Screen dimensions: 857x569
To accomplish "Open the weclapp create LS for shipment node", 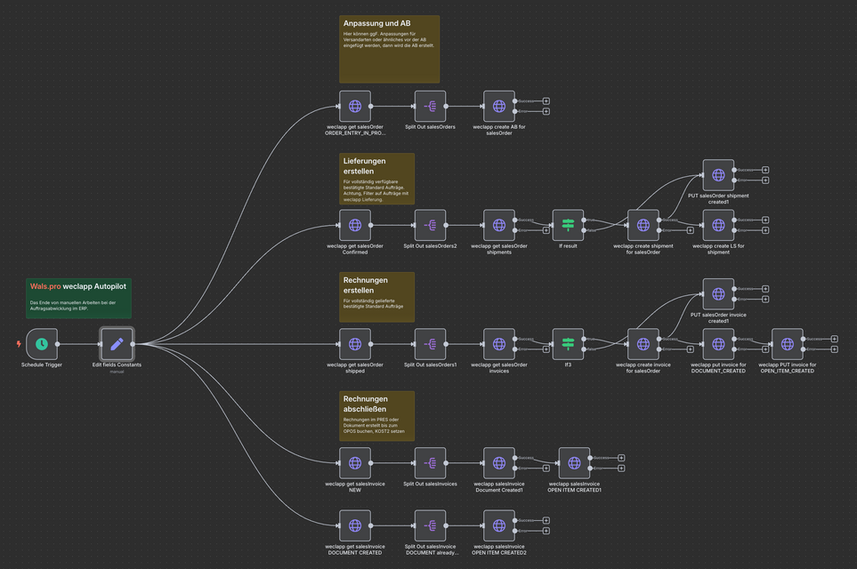I will [x=718, y=225].
